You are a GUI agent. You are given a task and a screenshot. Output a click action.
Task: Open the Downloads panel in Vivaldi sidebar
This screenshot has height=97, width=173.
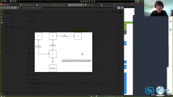pos(2,14)
